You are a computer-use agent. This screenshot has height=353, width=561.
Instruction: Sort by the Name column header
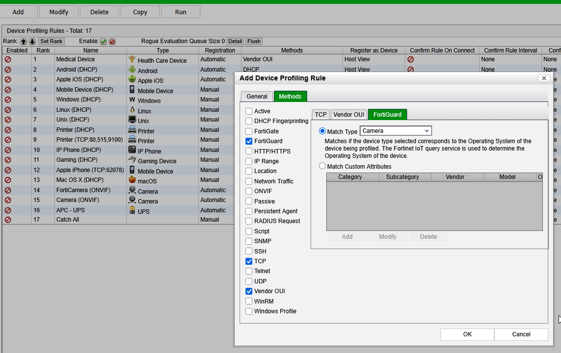point(91,50)
